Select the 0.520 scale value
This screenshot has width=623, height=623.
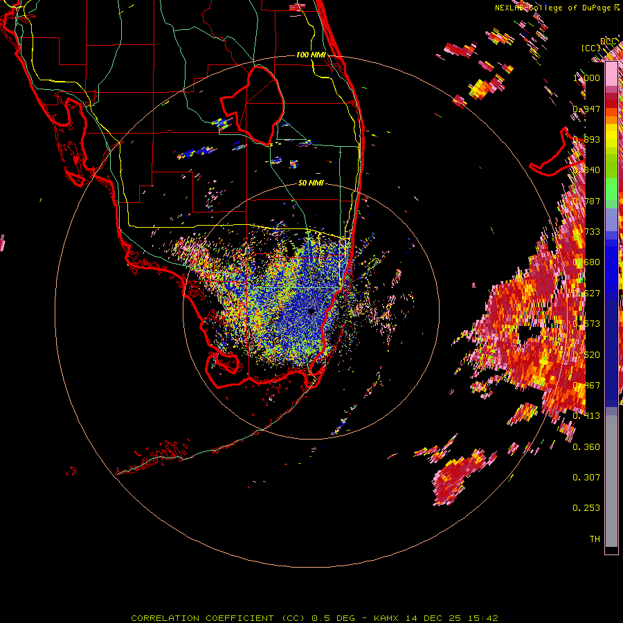click(x=586, y=354)
